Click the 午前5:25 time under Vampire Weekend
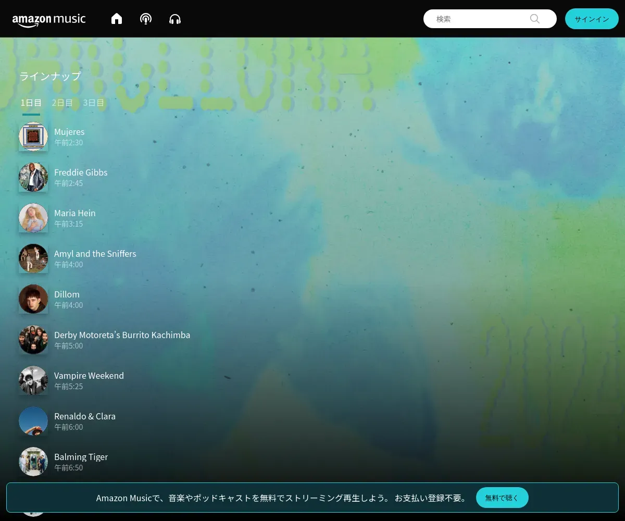This screenshot has width=625, height=521. [69, 387]
